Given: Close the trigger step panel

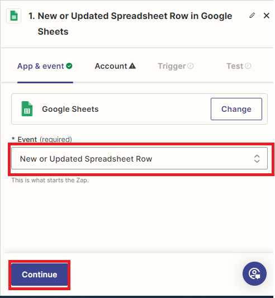Looking at the screenshot, I should tap(267, 16).
